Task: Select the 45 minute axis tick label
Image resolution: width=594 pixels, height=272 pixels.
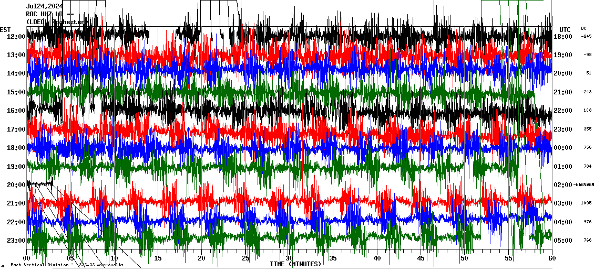Action: click(x=421, y=258)
